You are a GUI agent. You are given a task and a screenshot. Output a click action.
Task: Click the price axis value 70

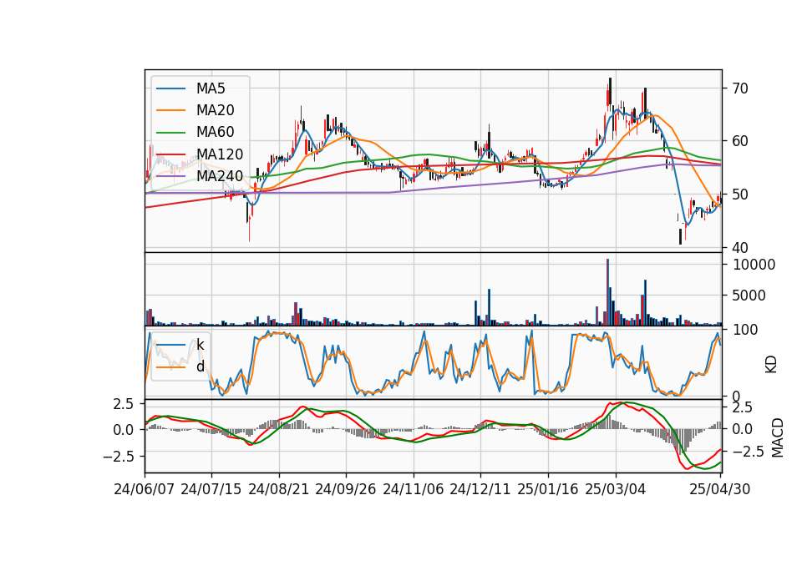click(x=741, y=88)
